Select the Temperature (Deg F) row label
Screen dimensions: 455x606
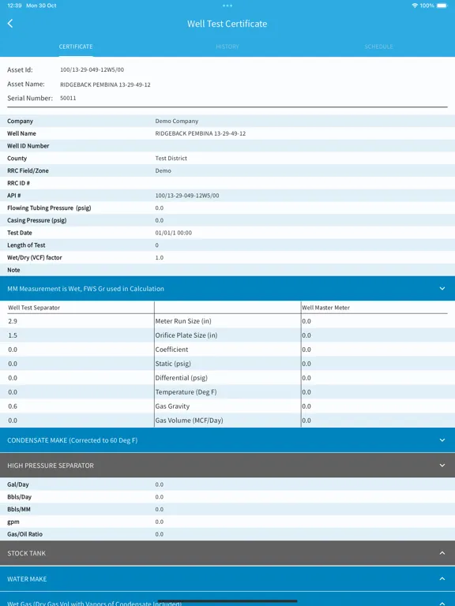click(186, 392)
